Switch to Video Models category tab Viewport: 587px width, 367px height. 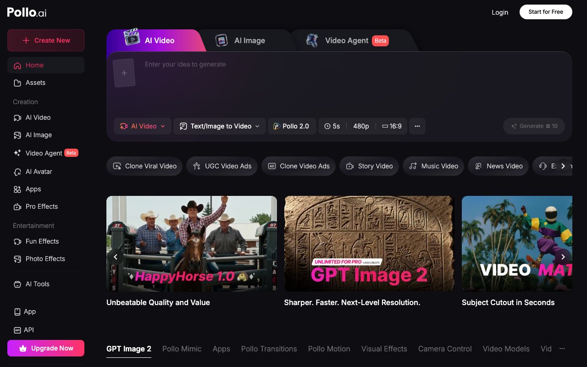(x=506, y=349)
